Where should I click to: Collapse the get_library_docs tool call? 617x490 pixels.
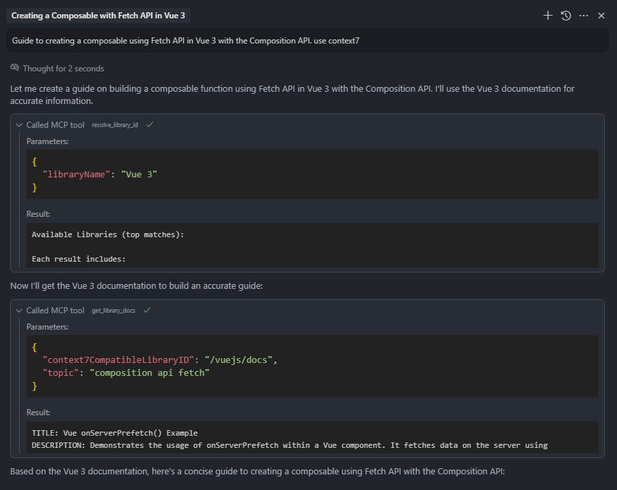point(19,311)
